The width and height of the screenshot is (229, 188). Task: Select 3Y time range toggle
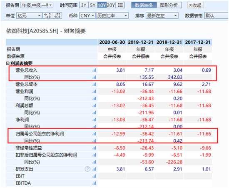(x=84, y=5)
